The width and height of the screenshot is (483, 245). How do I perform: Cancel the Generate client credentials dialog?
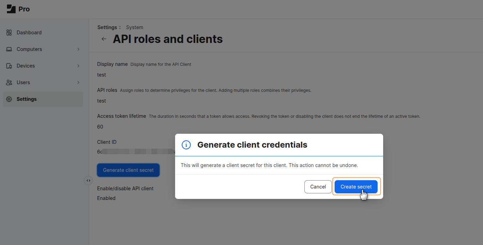pyautogui.click(x=318, y=187)
